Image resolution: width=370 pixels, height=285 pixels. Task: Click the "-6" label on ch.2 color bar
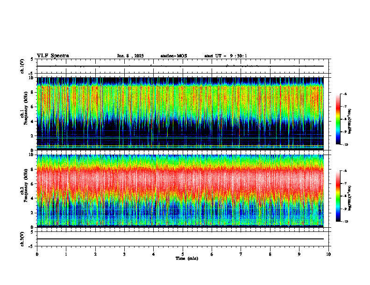pos(345,171)
